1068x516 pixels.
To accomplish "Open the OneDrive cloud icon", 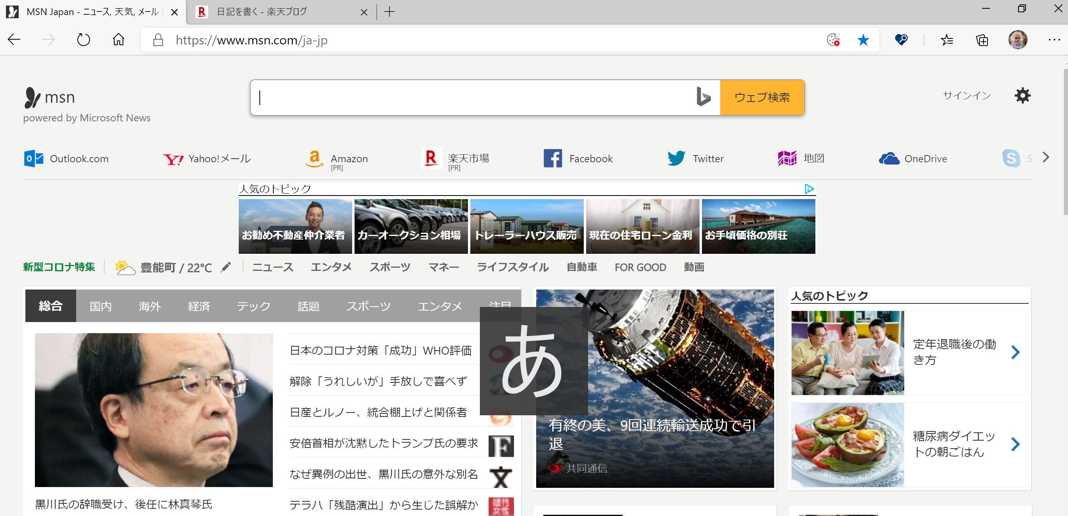I will coord(889,159).
